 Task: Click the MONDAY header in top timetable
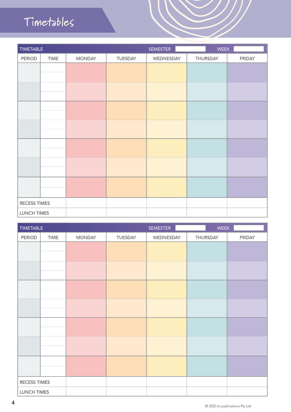(86, 58)
